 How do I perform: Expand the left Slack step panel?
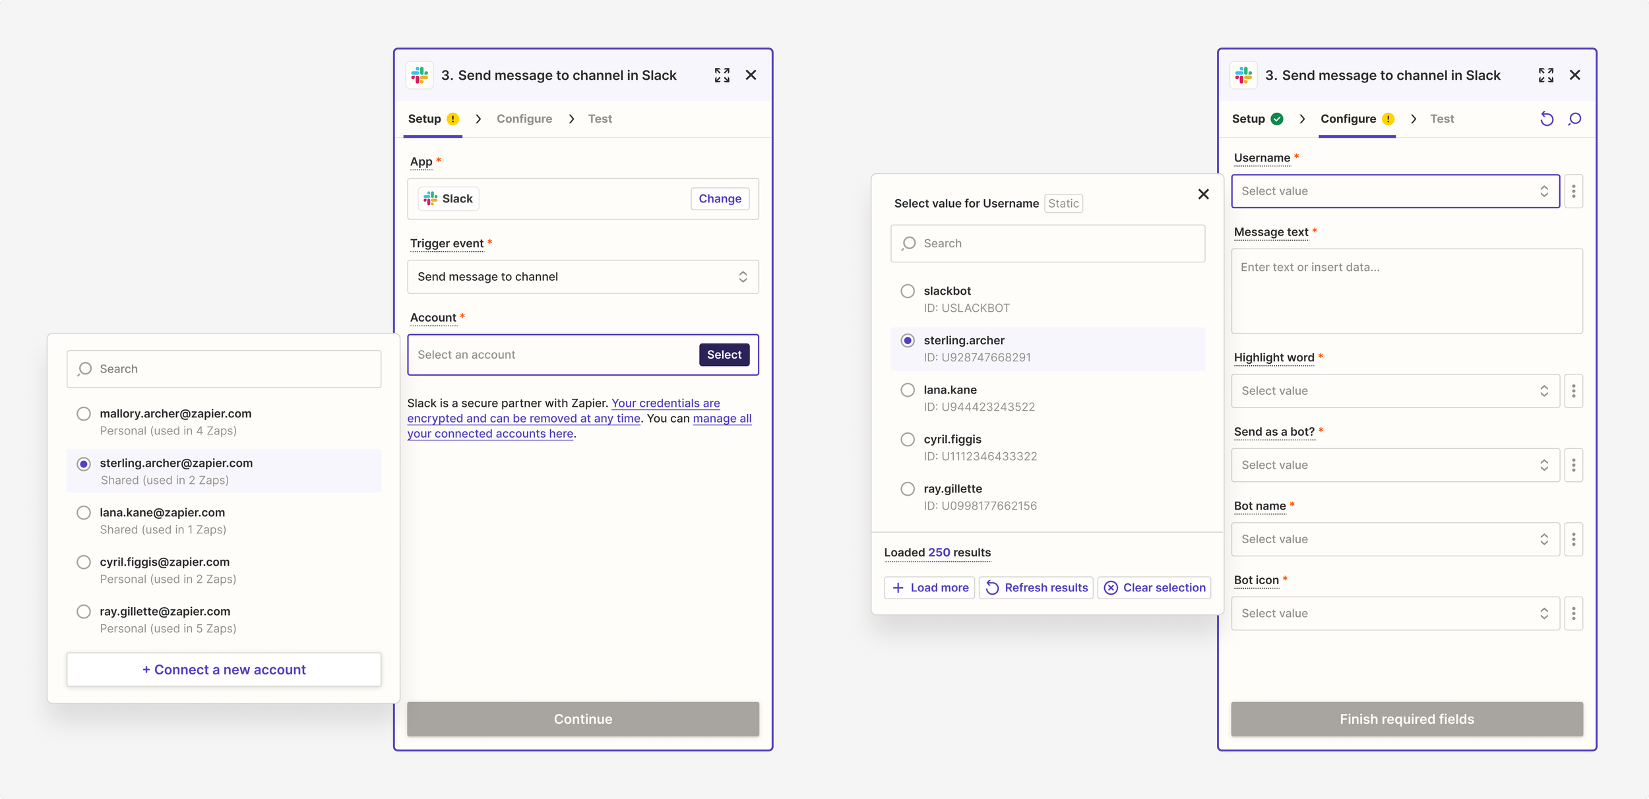point(722,75)
